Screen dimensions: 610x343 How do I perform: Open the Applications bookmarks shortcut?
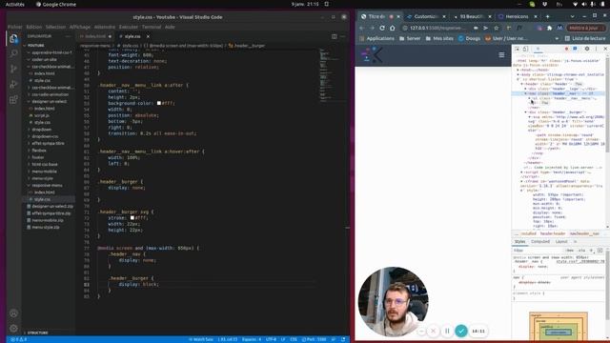tap(376, 38)
